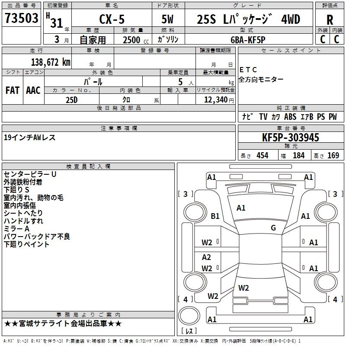
Task: Select the evaluation score R
Action: (x=330, y=19)
